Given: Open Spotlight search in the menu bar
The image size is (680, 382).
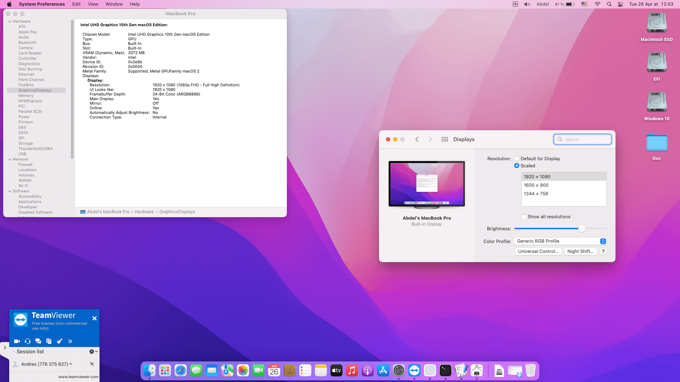Looking at the screenshot, I should [609, 4].
